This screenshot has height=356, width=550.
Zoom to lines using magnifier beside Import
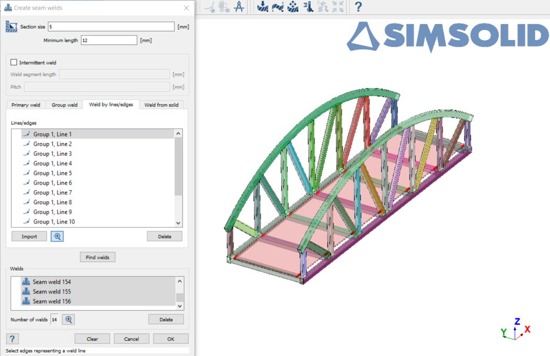tap(57, 237)
